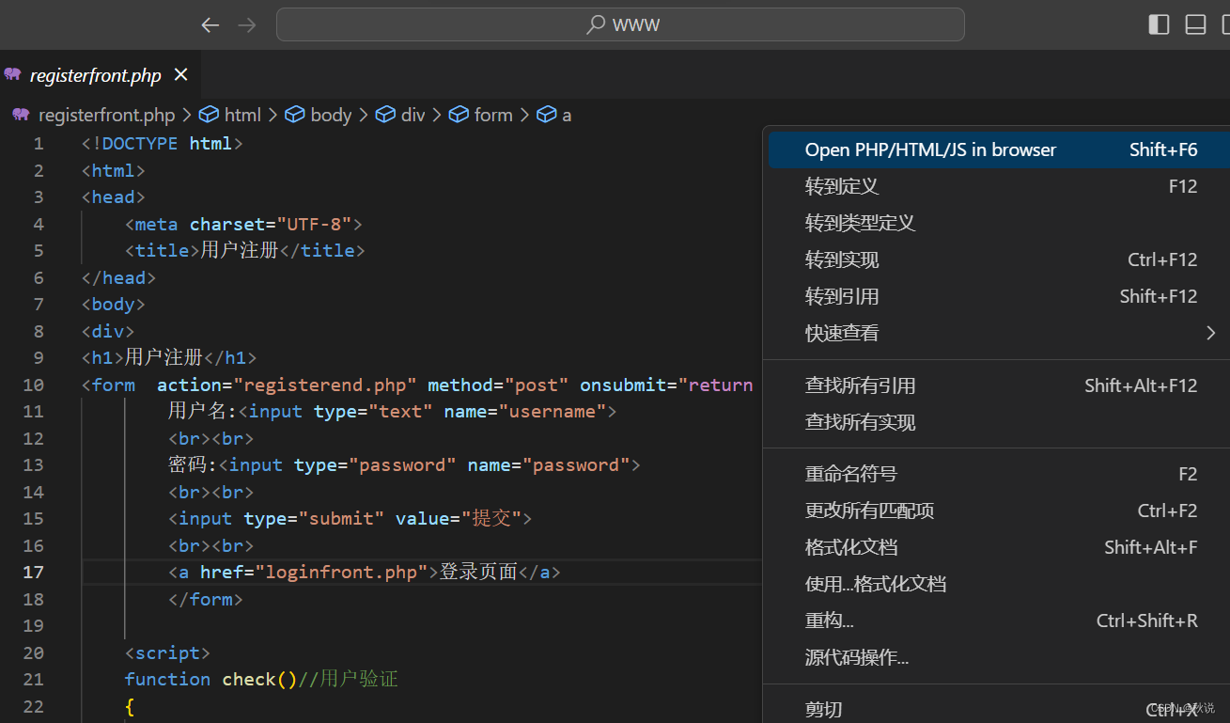Go forward with the right arrow

click(247, 25)
